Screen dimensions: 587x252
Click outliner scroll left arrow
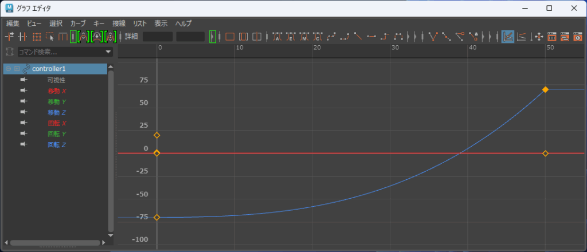click(6, 243)
